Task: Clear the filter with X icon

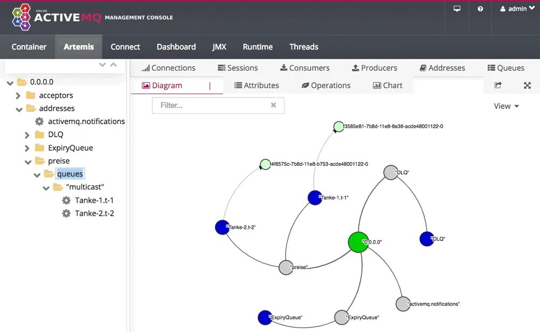Action: pos(273,105)
